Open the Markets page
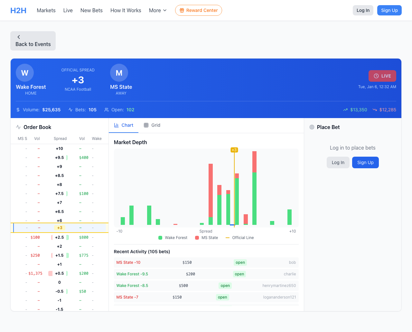Viewport: 412px width, 332px height. point(46,10)
